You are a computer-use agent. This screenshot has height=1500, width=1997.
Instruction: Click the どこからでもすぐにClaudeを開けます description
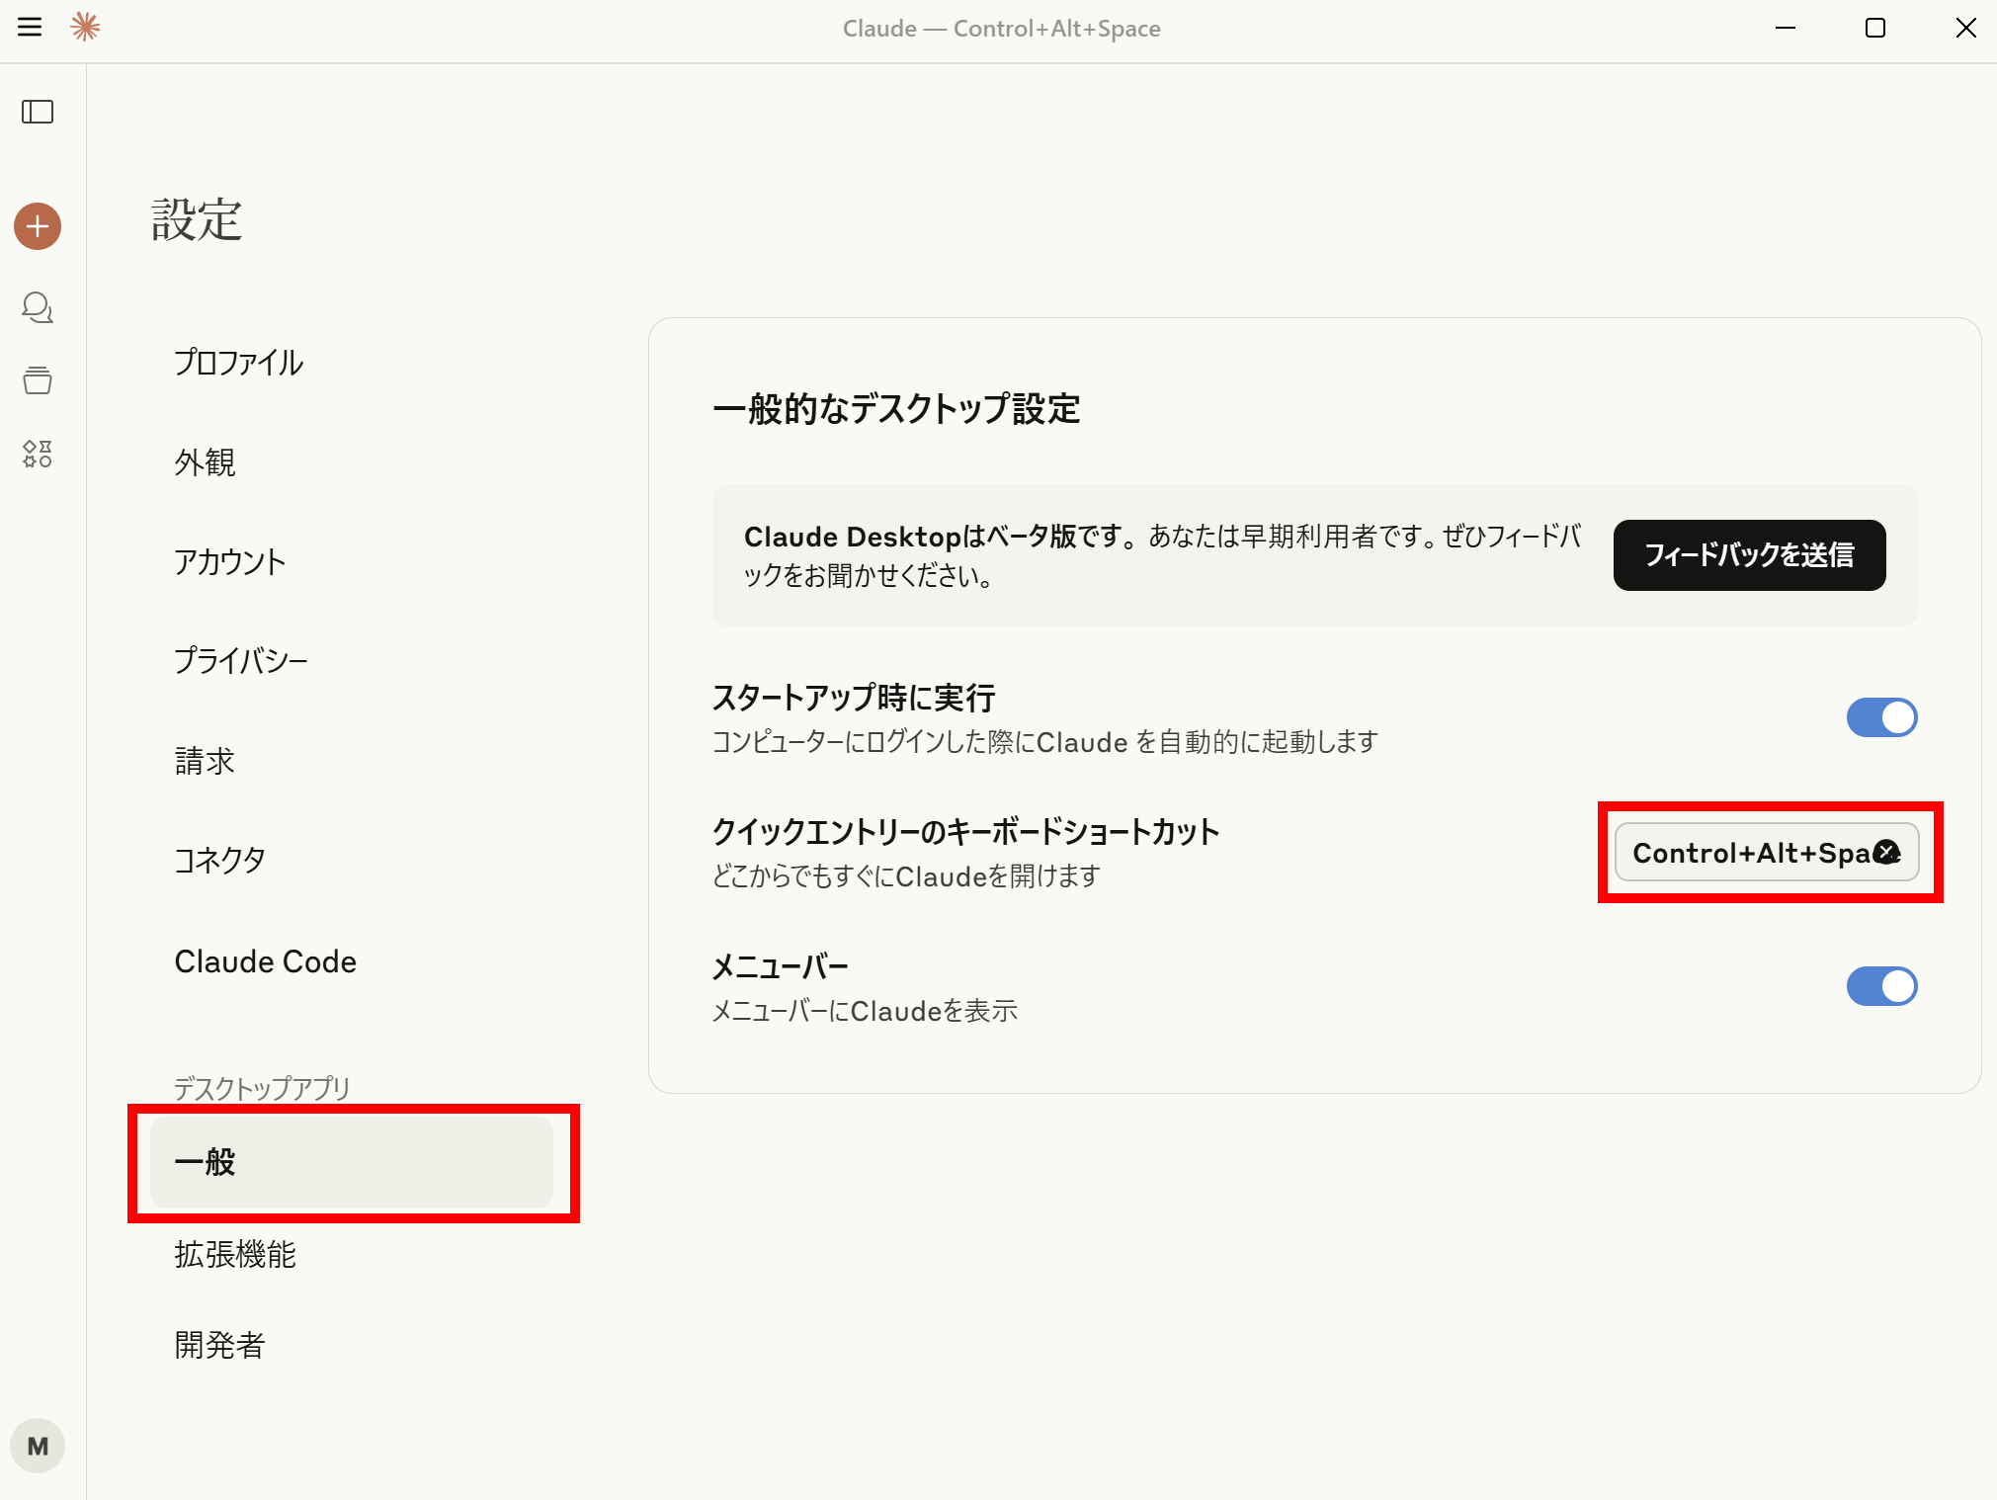point(906,875)
